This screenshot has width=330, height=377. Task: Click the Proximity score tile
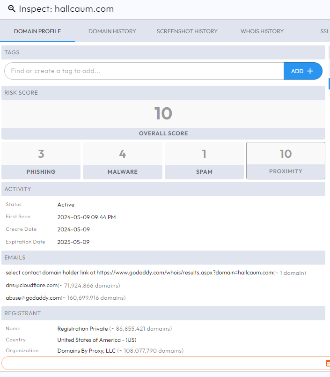pyautogui.click(x=286, y=161)
